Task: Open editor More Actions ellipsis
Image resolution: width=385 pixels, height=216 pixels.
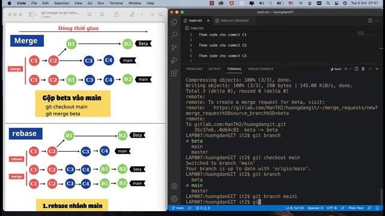Action: tap(377, 20)
